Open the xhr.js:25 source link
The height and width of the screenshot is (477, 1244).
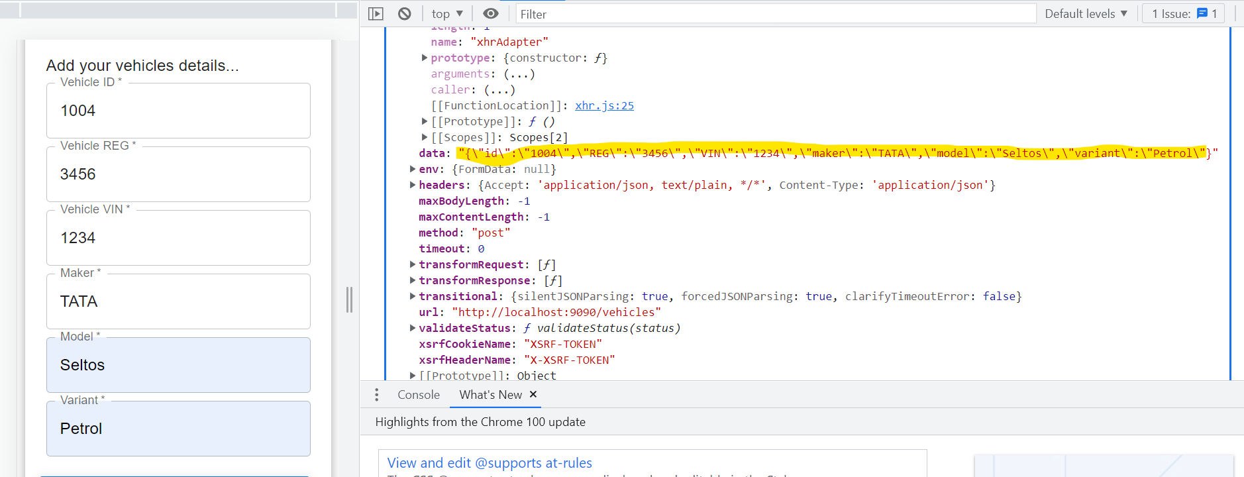(x=604, y=106)
